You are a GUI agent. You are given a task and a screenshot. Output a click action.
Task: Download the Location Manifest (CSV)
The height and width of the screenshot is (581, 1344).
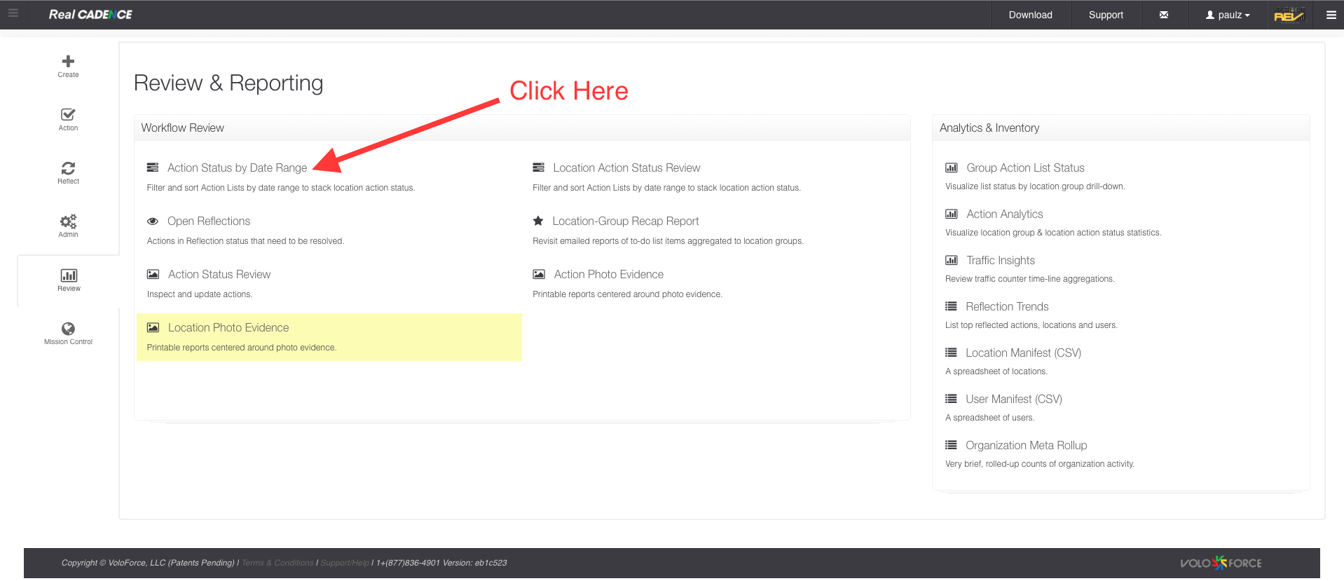pyautogui.click(x=1023, y=353)
